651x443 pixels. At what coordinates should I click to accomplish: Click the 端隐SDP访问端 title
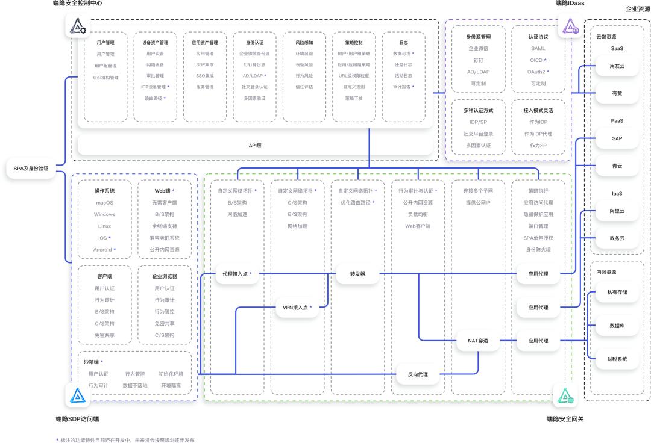coord(78,419)
